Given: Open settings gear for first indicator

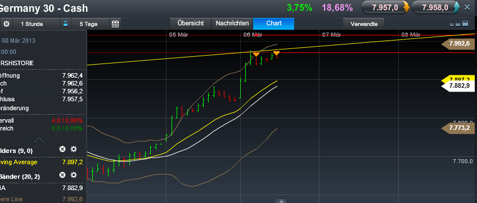Looking at the screenshot, I should tap(74, 149).
